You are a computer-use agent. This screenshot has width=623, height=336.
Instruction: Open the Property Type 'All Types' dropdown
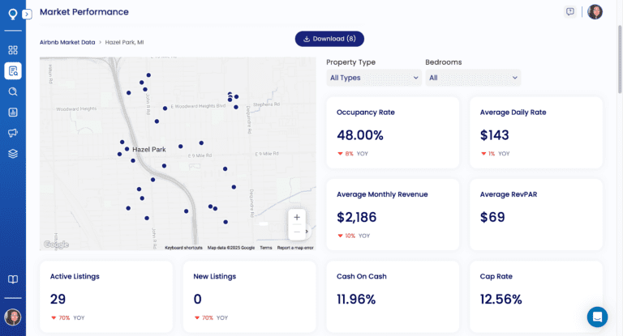point(374,78)
